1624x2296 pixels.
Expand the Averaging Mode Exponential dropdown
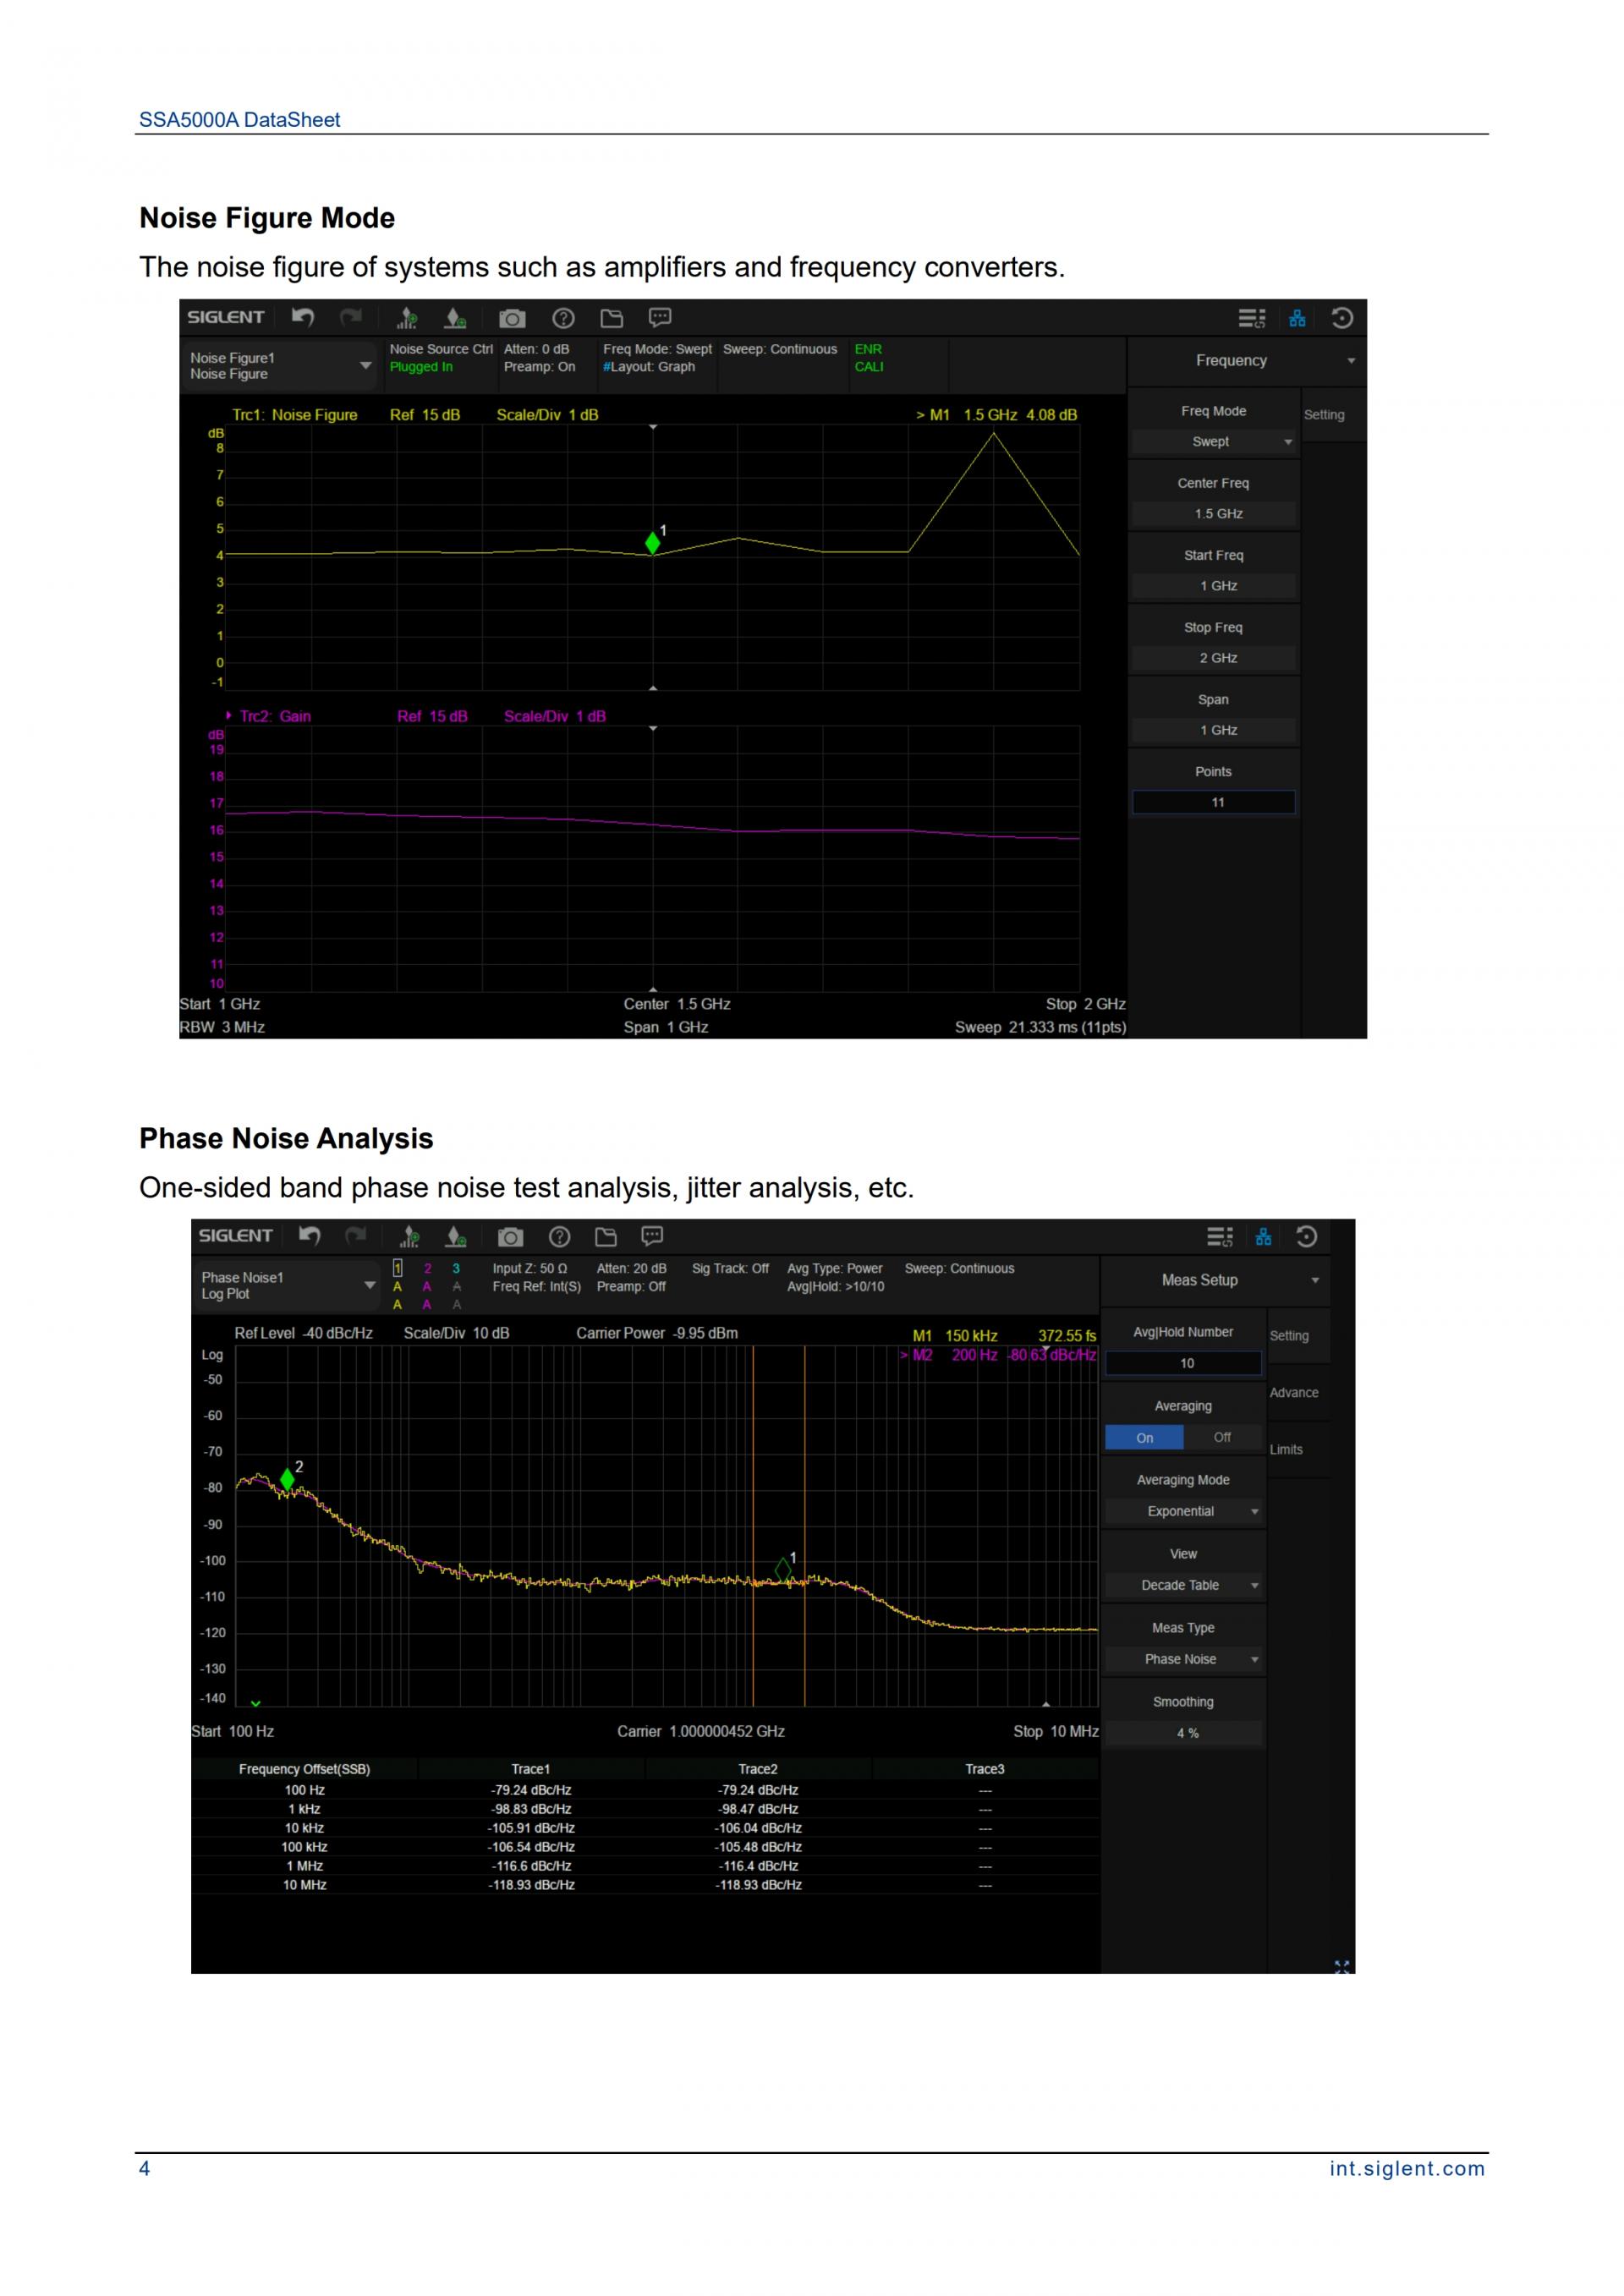[1183, 1511]
